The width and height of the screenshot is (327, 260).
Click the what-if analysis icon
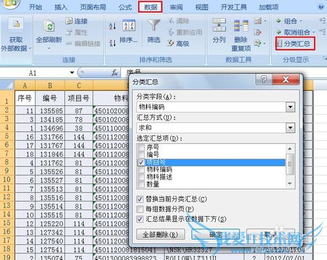(258, 43)
